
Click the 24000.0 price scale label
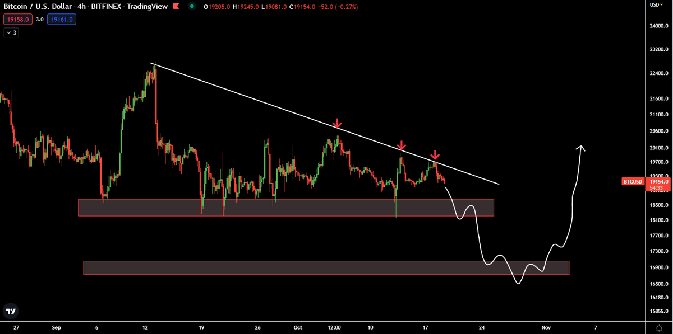coord(660,26)
